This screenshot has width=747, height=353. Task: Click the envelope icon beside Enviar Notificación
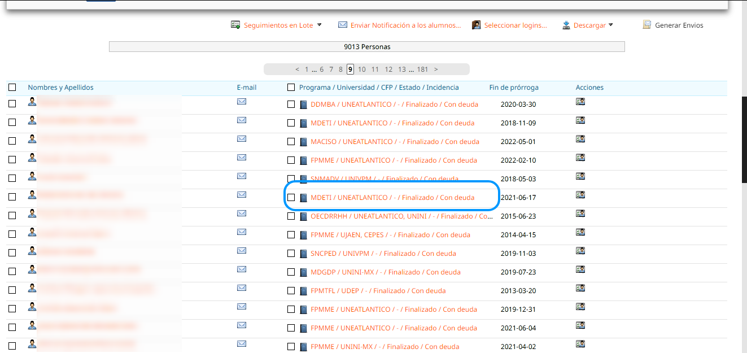click(x=342, y=25)
